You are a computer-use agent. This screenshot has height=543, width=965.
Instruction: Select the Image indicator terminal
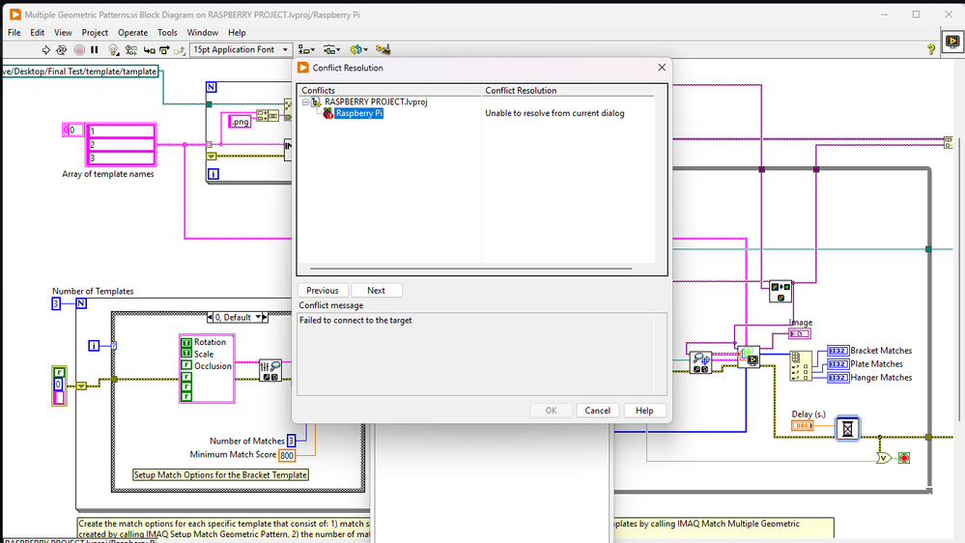click(800, 333)
